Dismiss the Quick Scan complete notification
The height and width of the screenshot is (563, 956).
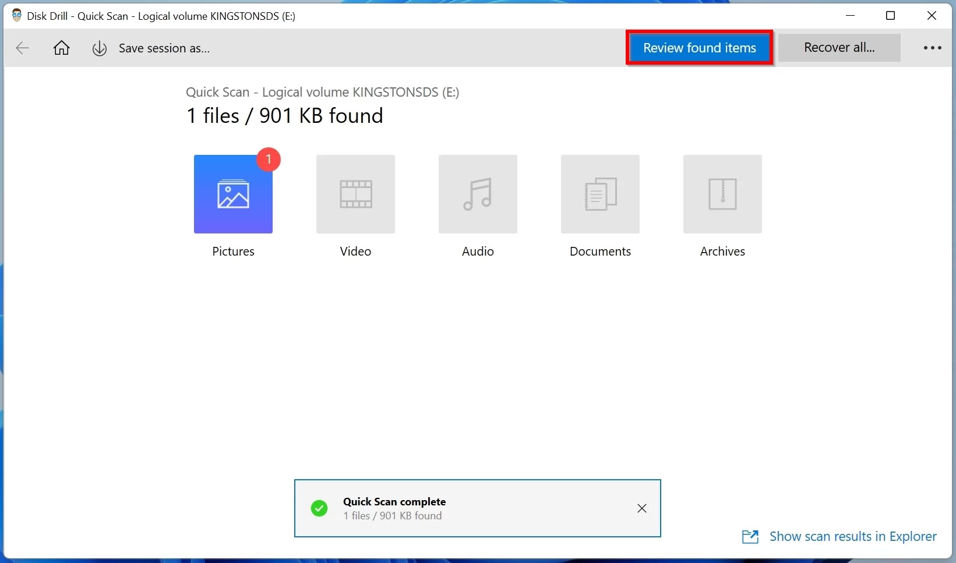pyautogui.click(x=641, y=508)
